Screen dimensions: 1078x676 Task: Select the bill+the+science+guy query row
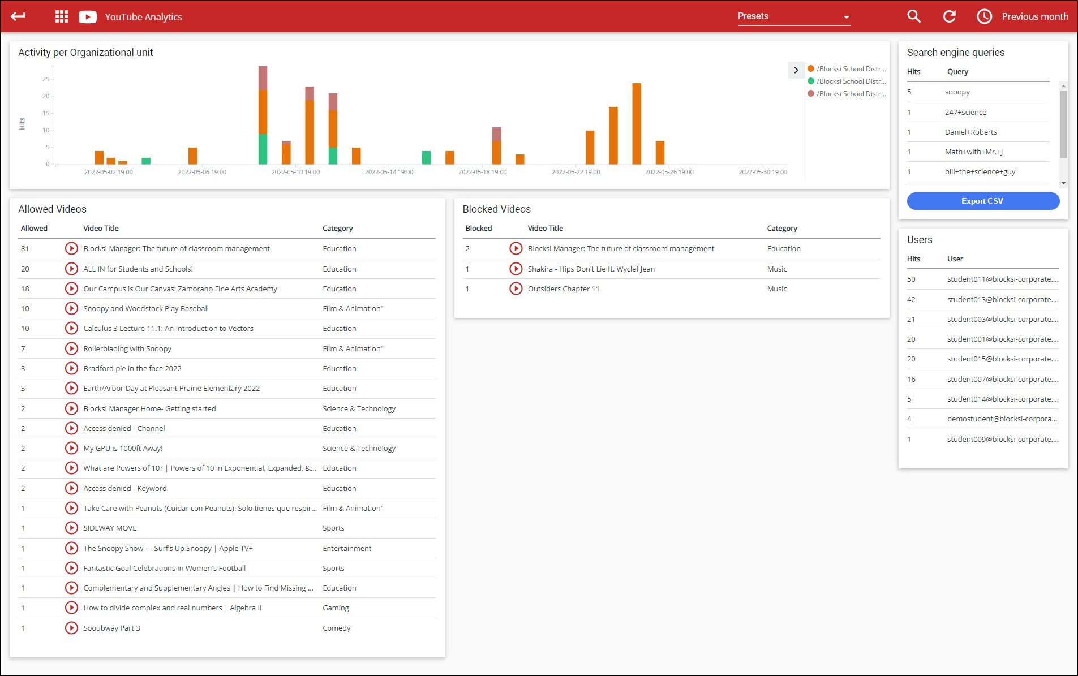(978, 171)
